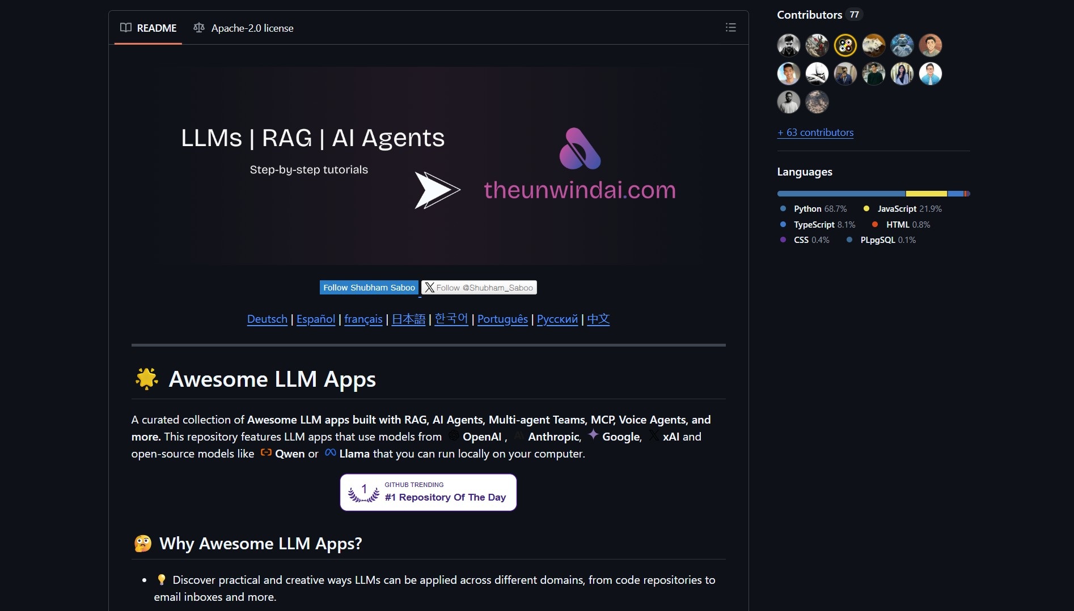This screenshot has width=1074, height=611.
Task: Open the français translation link
Action: tap(363, 319)
